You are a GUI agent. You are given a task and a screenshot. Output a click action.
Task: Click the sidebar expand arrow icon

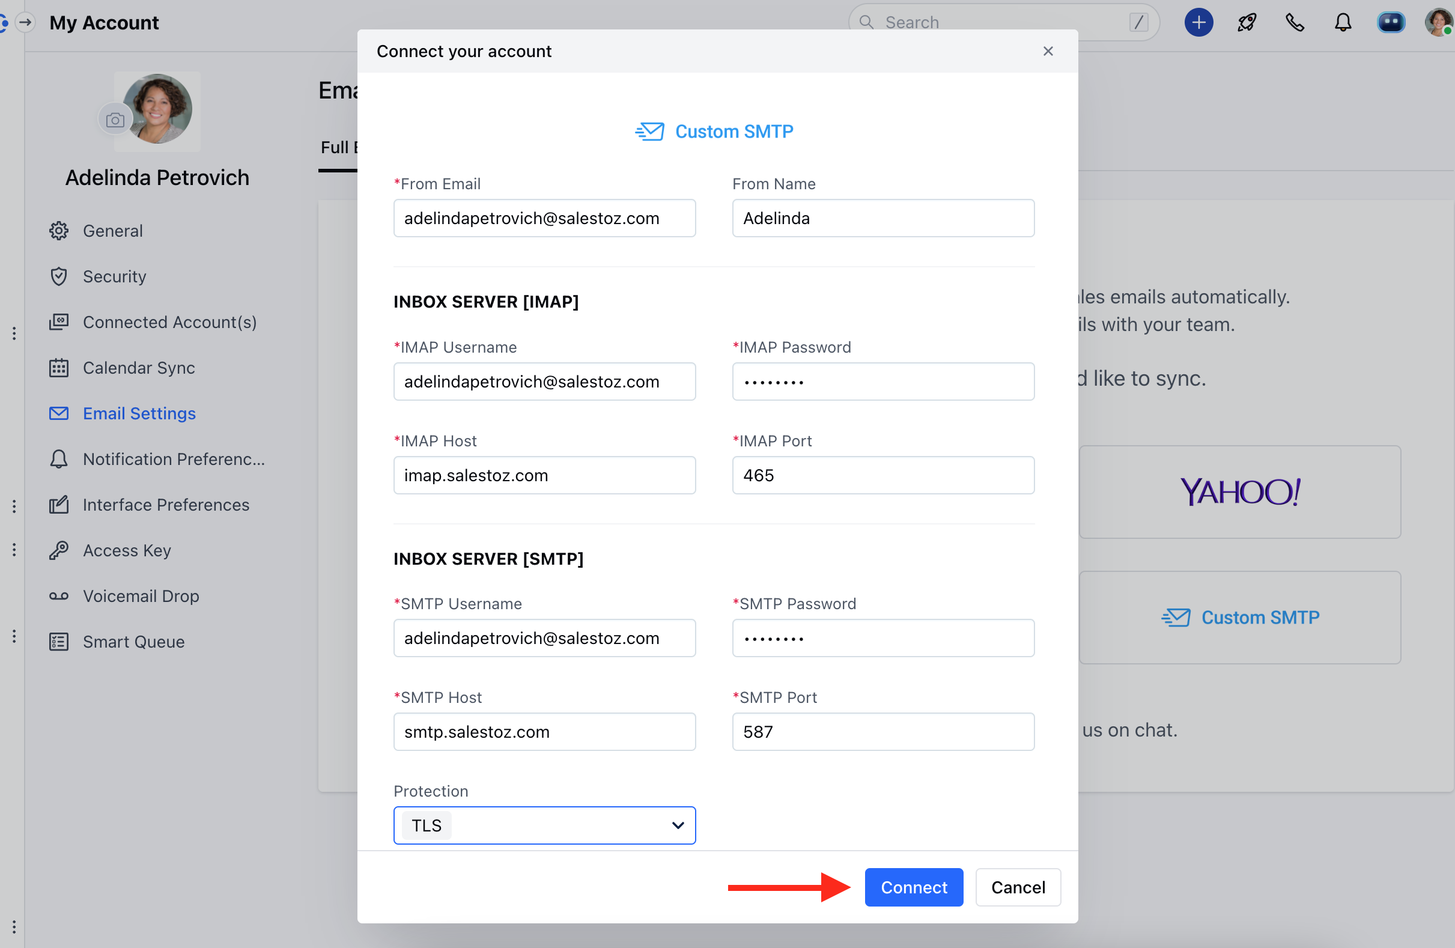pyautogui.click(x=25, y=23)
